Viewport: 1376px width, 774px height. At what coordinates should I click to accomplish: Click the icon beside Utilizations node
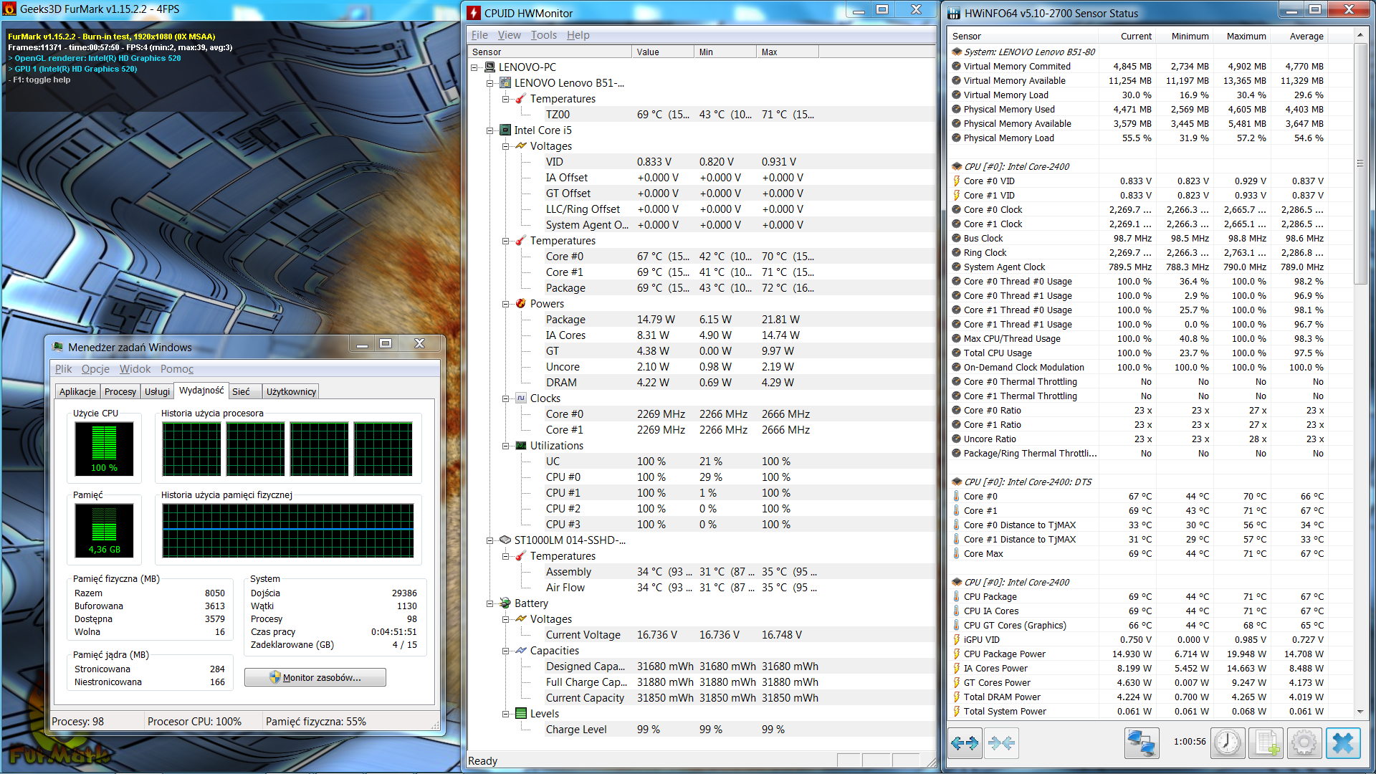click(522, 446)
